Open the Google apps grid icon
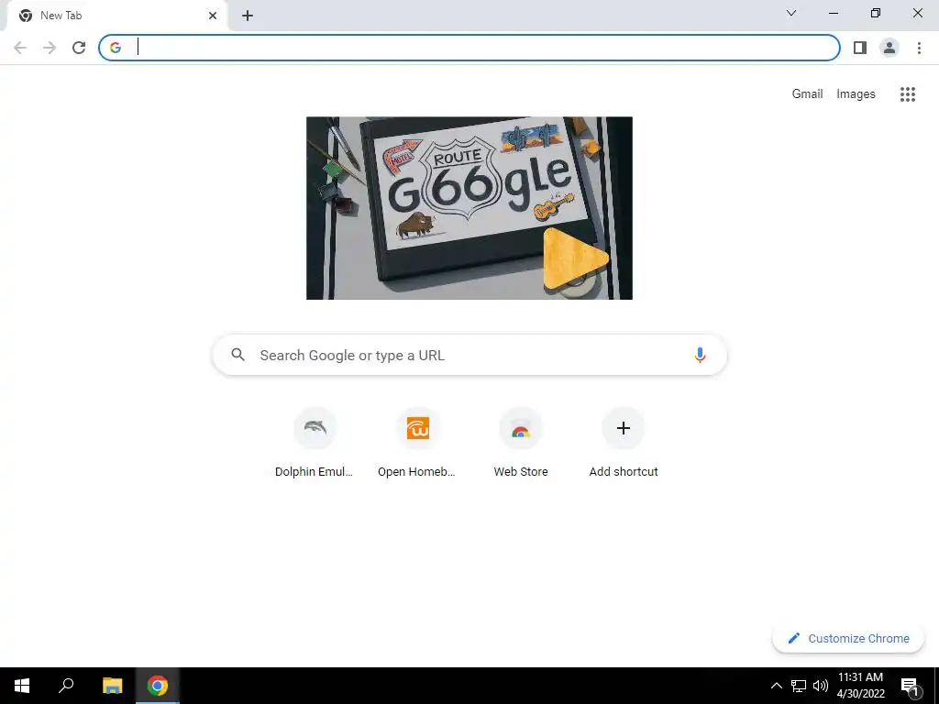Image resolution: width=939 pixels, height=704 pixels. 907,94
